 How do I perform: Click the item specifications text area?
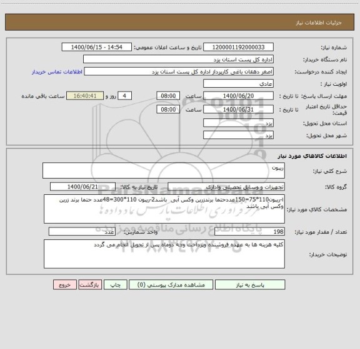[164, 209]
